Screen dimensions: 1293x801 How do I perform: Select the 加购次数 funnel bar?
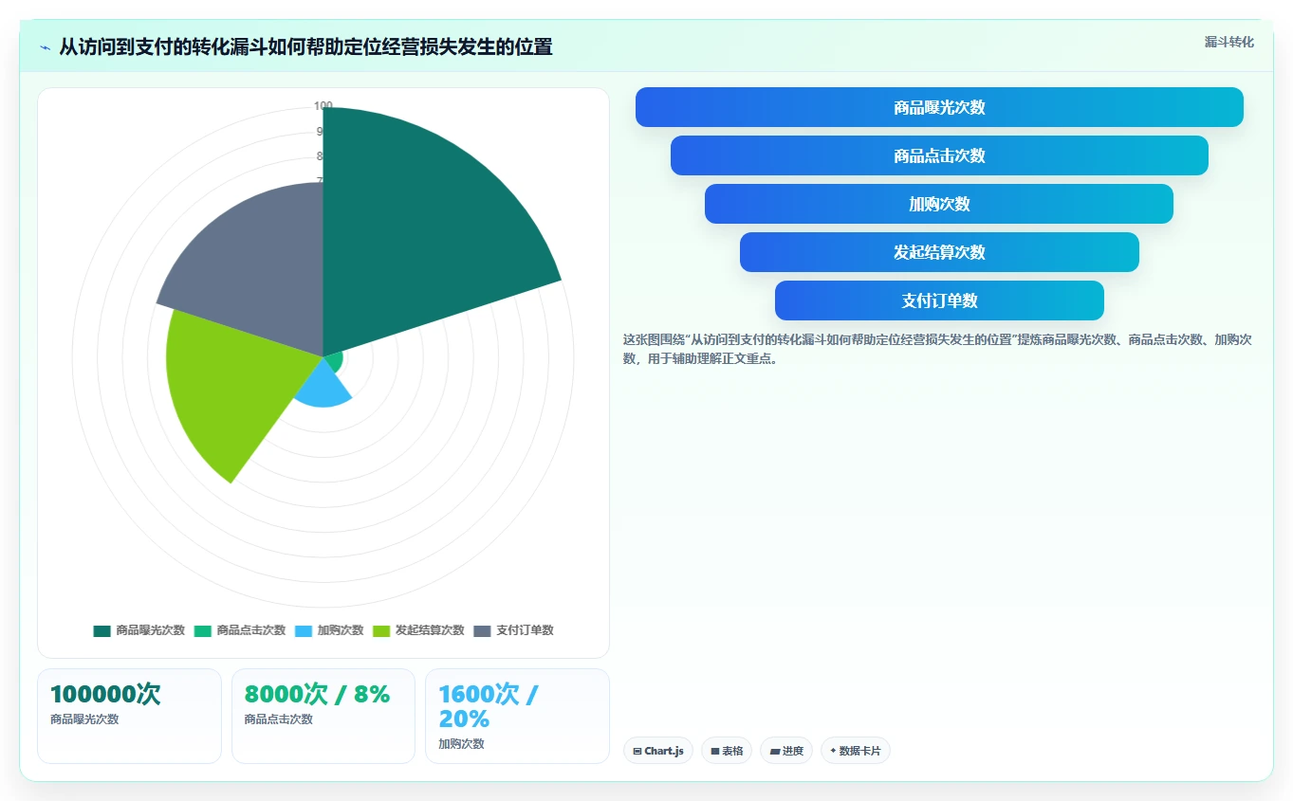point(939,204)
